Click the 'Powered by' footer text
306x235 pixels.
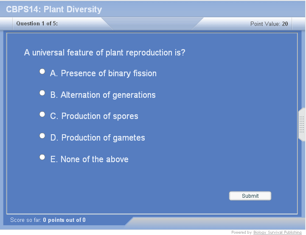[x=241, y=232]
